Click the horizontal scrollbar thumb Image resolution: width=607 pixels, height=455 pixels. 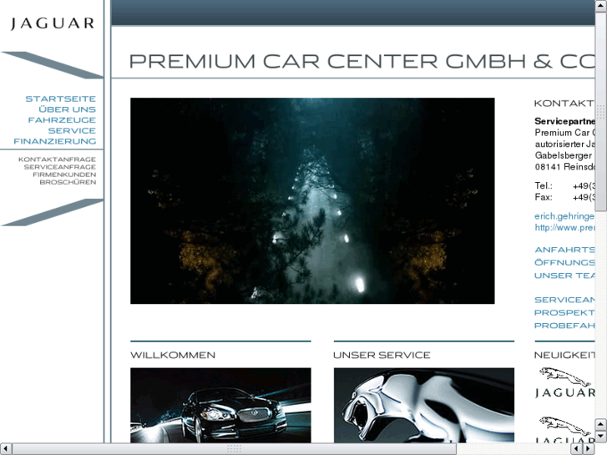235,449
